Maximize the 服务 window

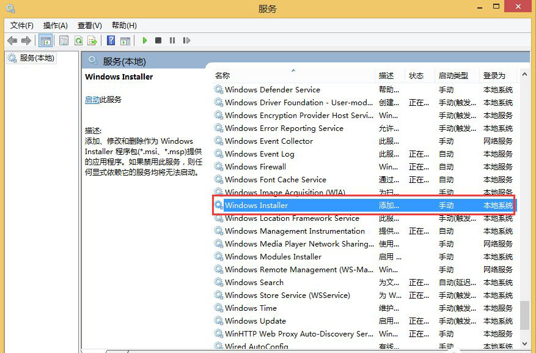coord(496,7)
